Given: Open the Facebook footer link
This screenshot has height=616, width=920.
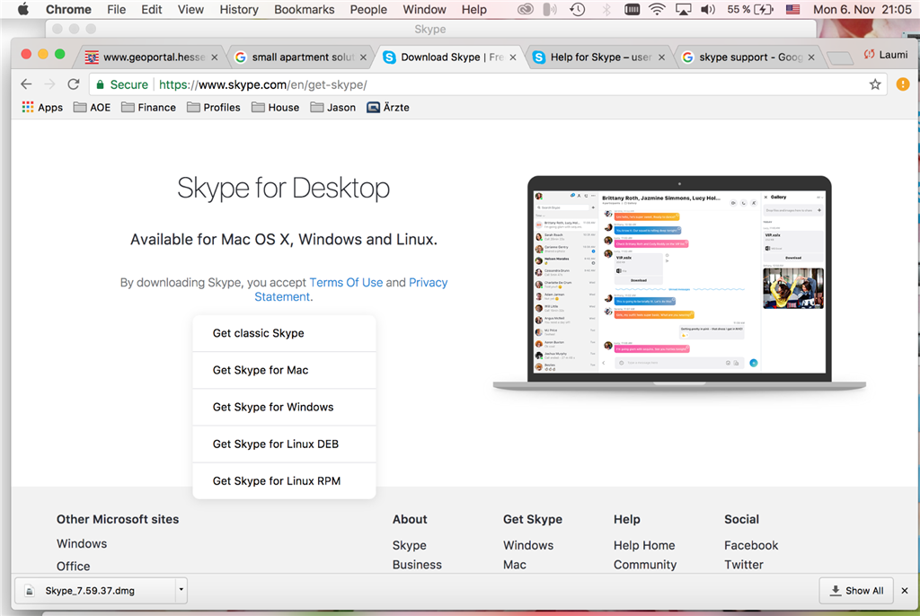Looking at the screenshot, I should [x=751, y=545].
